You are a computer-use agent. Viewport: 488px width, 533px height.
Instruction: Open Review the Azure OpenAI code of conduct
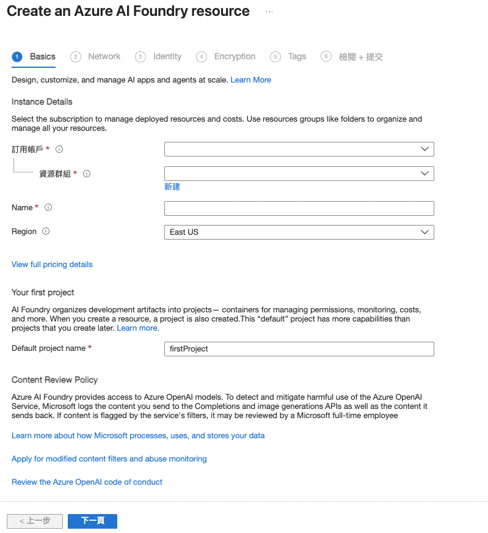click(x=87, y=482)
